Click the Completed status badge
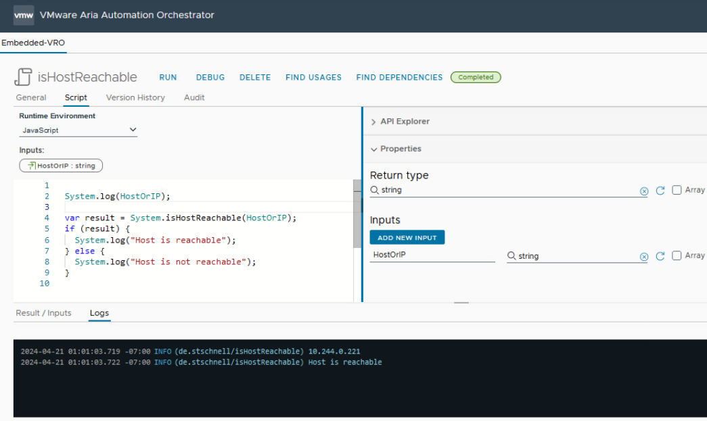Screen dimensions: 707x421 [476, 78]
